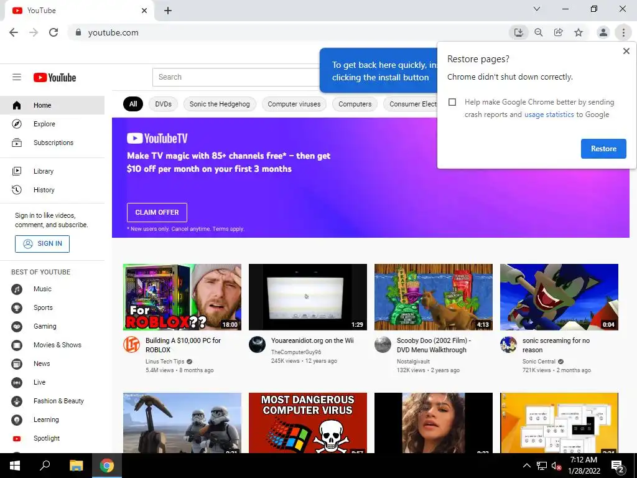The image size is (637, 478).
Task: Click the zoom magnifier icon in address bar
Action: 538,32
